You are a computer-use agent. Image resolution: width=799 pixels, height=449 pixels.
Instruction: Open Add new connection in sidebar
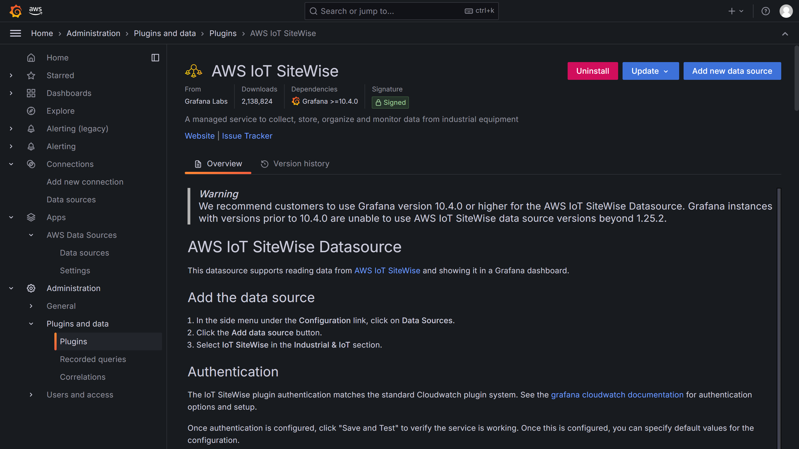click(85, 182)
